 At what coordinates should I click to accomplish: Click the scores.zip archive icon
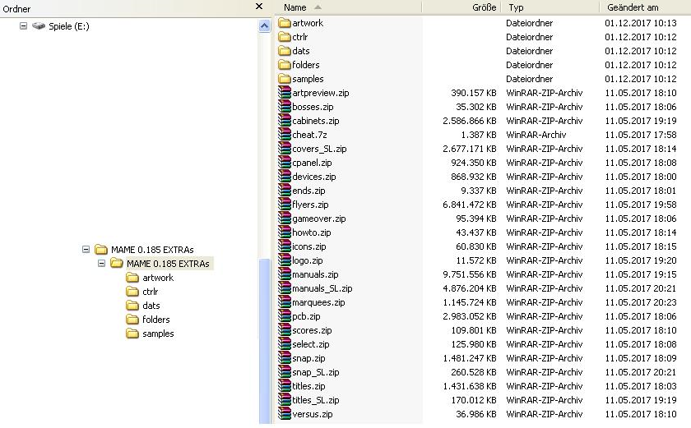pos(285,330)
